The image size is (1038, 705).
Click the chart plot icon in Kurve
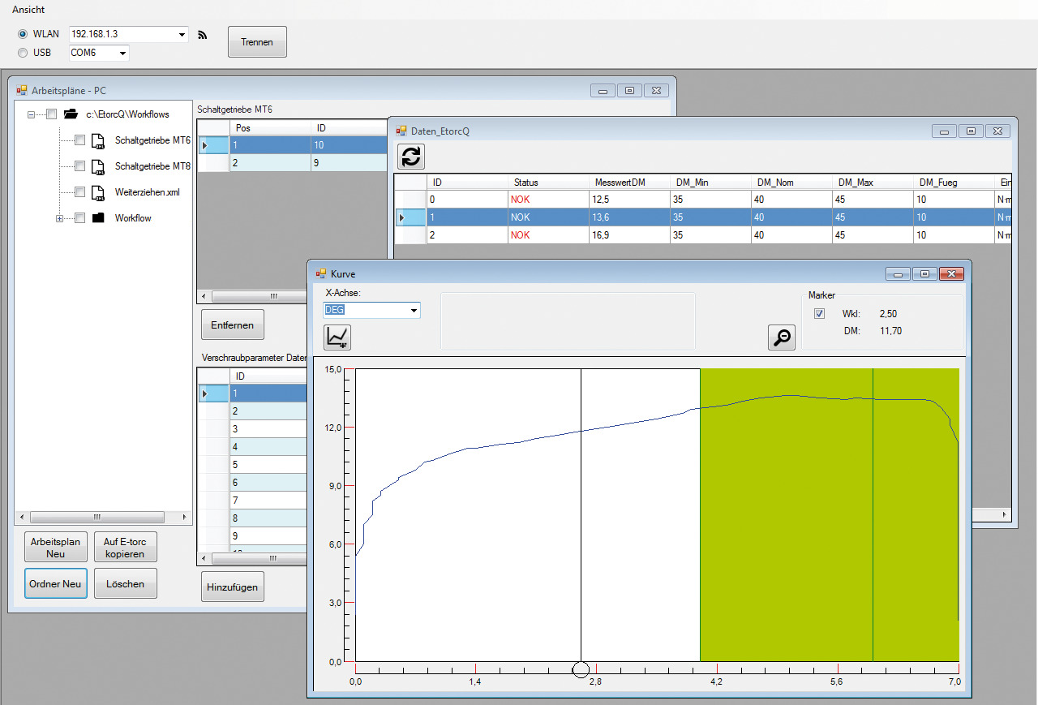337,337
